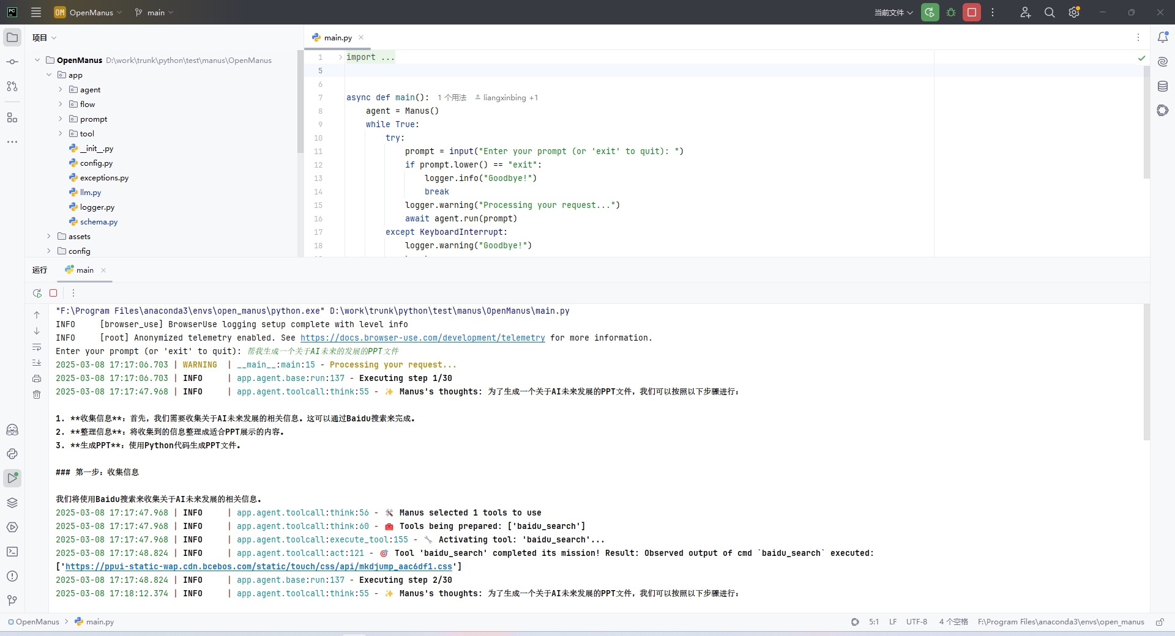The width and height of the screenshot is (1175, 636).
Task: Print the console output
Action: tap(37, 379)
